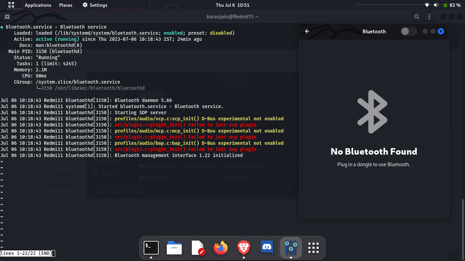Toggle the Bluetooth switch on
This screenshot has height=261, width=465.
pyautogui.click(x=408, y=31)
